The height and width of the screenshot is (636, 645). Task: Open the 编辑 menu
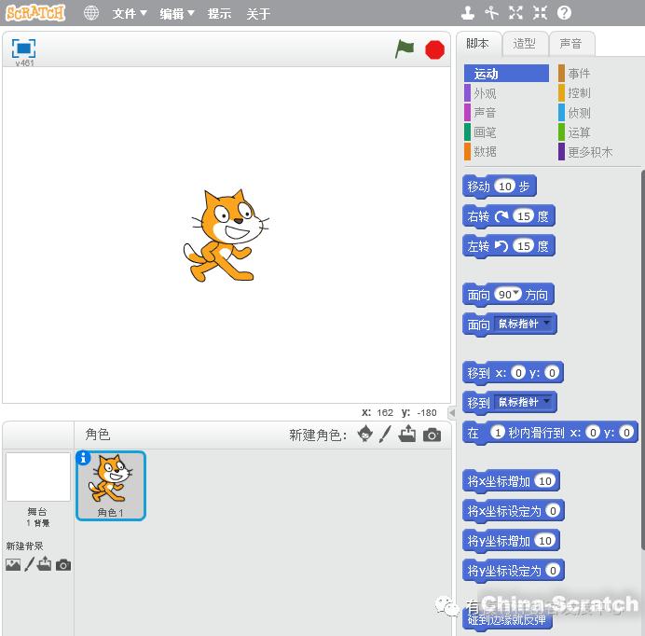click(x=176, y=14)
